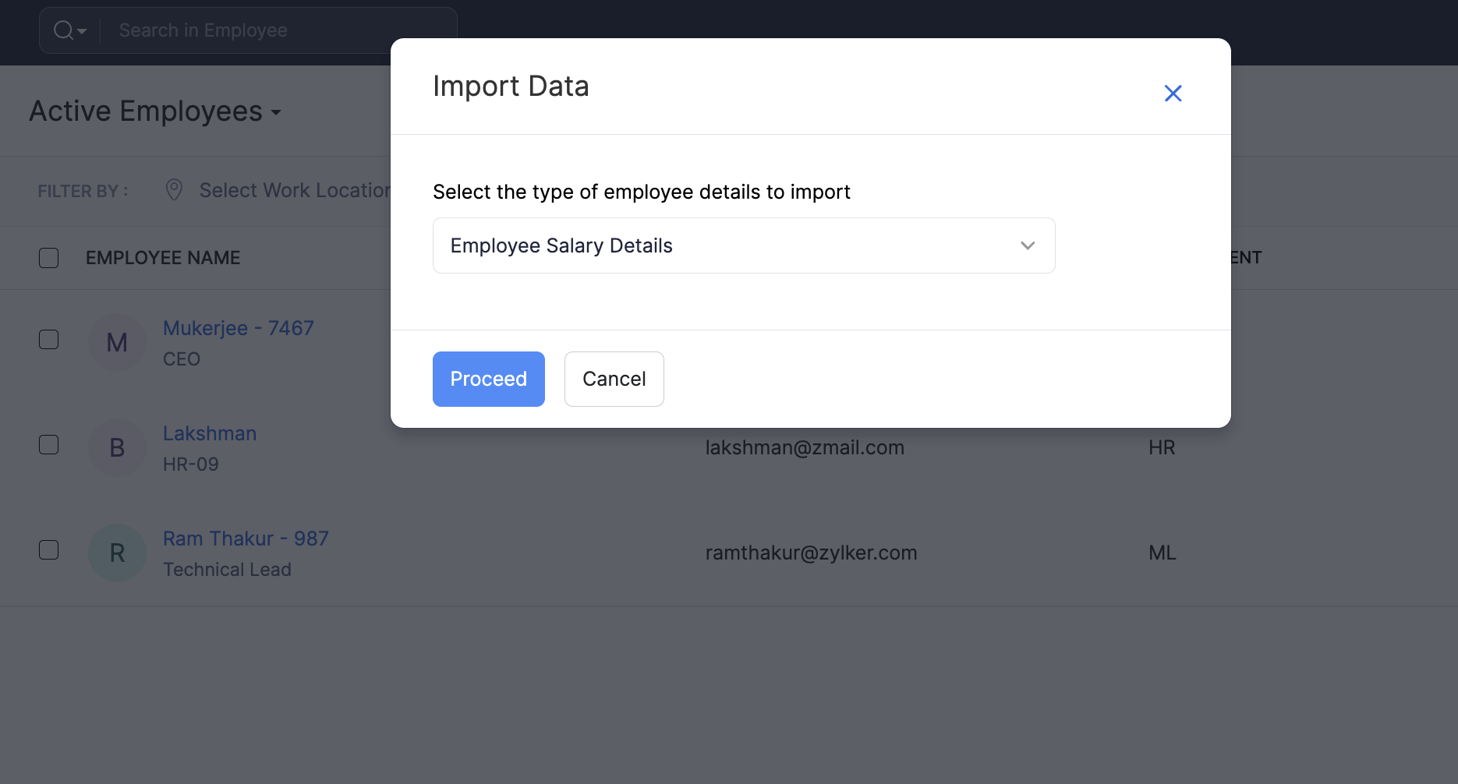Check the select-all employees checkbox
This screenshot has height=784, width=1458.
coord(49,257)
